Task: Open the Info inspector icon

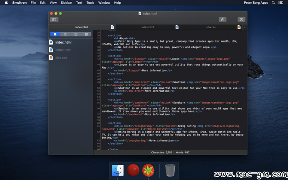Action: (x=242, y=19)
